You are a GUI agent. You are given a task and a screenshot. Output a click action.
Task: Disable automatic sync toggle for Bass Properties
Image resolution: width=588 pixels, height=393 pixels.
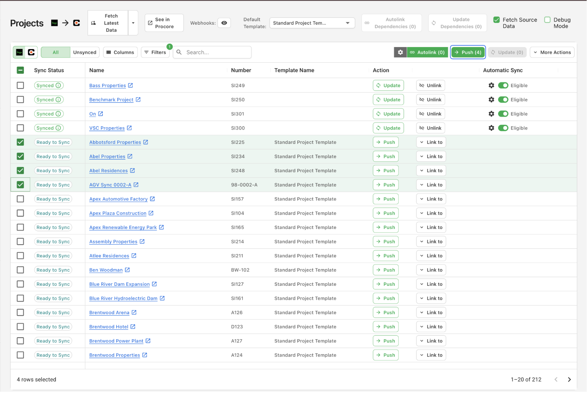pos(503,86)
